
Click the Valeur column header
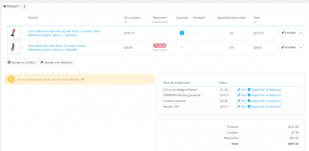click(223, 83)
